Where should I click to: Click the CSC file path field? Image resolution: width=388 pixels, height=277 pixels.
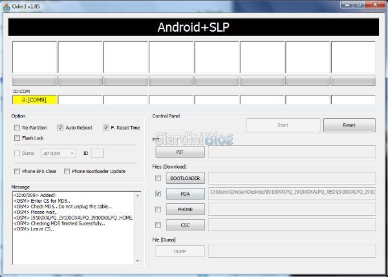pos(292,225)
